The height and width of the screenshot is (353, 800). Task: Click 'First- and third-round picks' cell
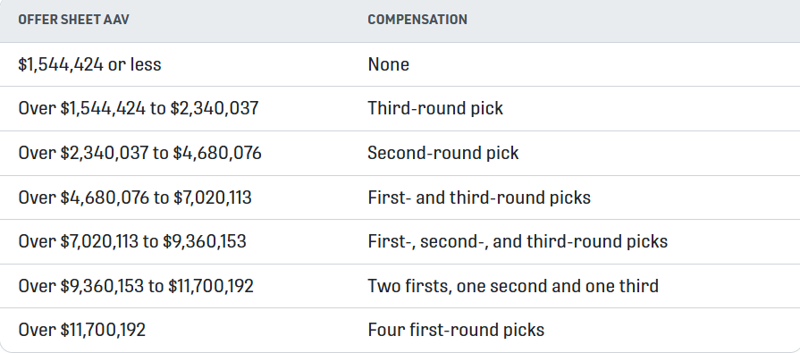pos(479,198)
